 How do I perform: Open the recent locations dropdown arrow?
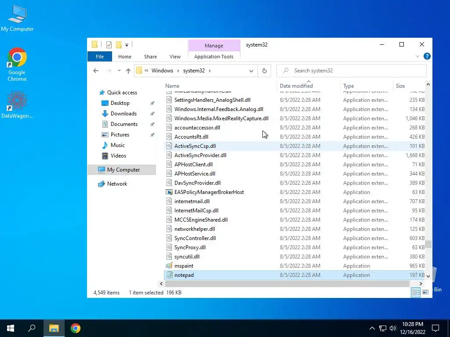(x=119, y=71)
